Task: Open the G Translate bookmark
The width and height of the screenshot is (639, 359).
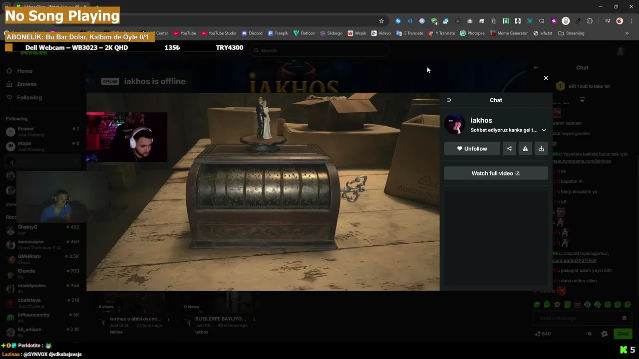Action: tap(409, 33)
